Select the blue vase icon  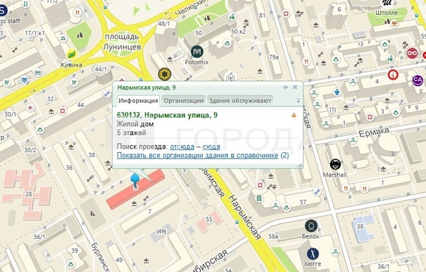(x=337, y=92)
